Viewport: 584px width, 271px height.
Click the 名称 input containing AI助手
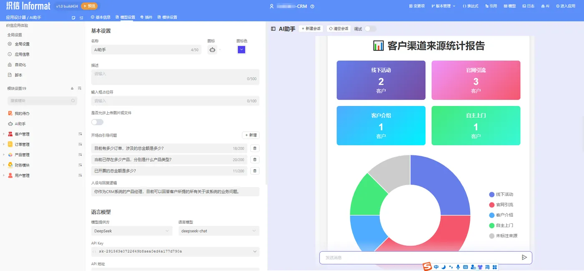tap(146, 50)
